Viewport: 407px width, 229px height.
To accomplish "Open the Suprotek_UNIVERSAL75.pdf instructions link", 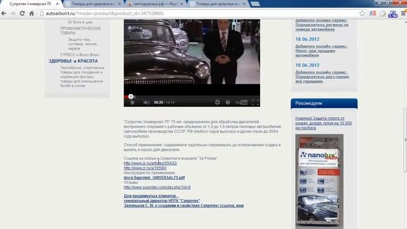I will click(x=154, y=177).
